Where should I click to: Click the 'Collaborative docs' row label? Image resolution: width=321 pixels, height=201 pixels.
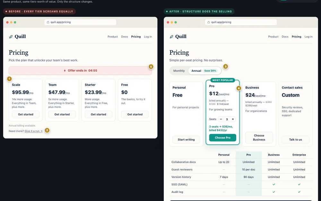183,162
